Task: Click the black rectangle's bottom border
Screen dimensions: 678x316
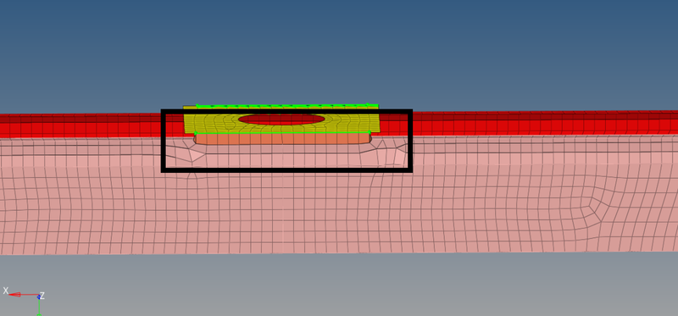Action: pyautogui.click(x=286, y=170)
